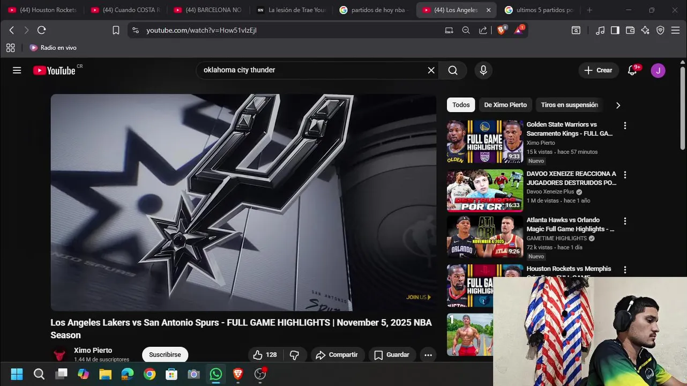Screen dimensions: 687x386
Task: Open options for Atlanta Hawks vs Orlando video
Action: point(625,221)
